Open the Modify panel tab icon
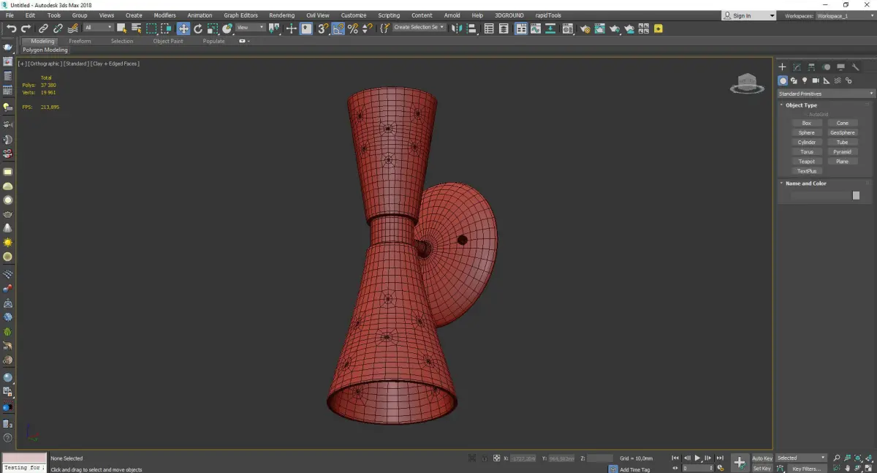This screenshot has width=877, height=473. pyautogui.click(x=797, y=67)
